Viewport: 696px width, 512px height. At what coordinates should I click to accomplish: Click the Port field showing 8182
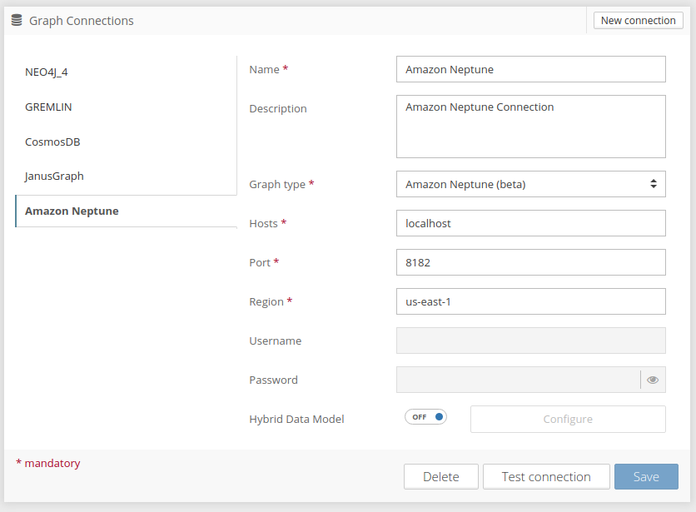(x=530, y=262)
